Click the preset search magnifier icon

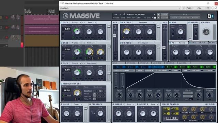point(124,14)
